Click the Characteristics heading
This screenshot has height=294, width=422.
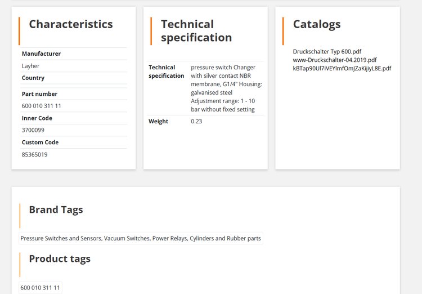pyautogui.click(x=71, y=24)
